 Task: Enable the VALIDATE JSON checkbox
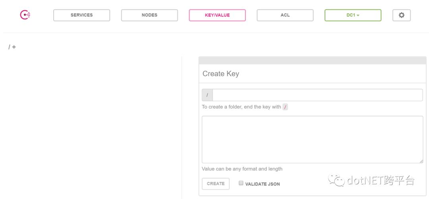pyautogui.click(x=241, y=183)
